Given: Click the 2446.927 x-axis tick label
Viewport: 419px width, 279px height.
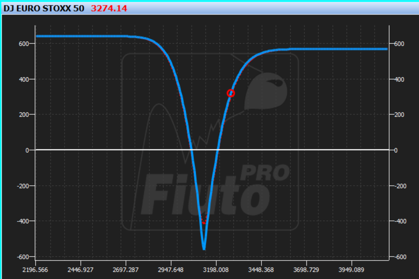Looking at the screenshot, I should tap(80, 270).
